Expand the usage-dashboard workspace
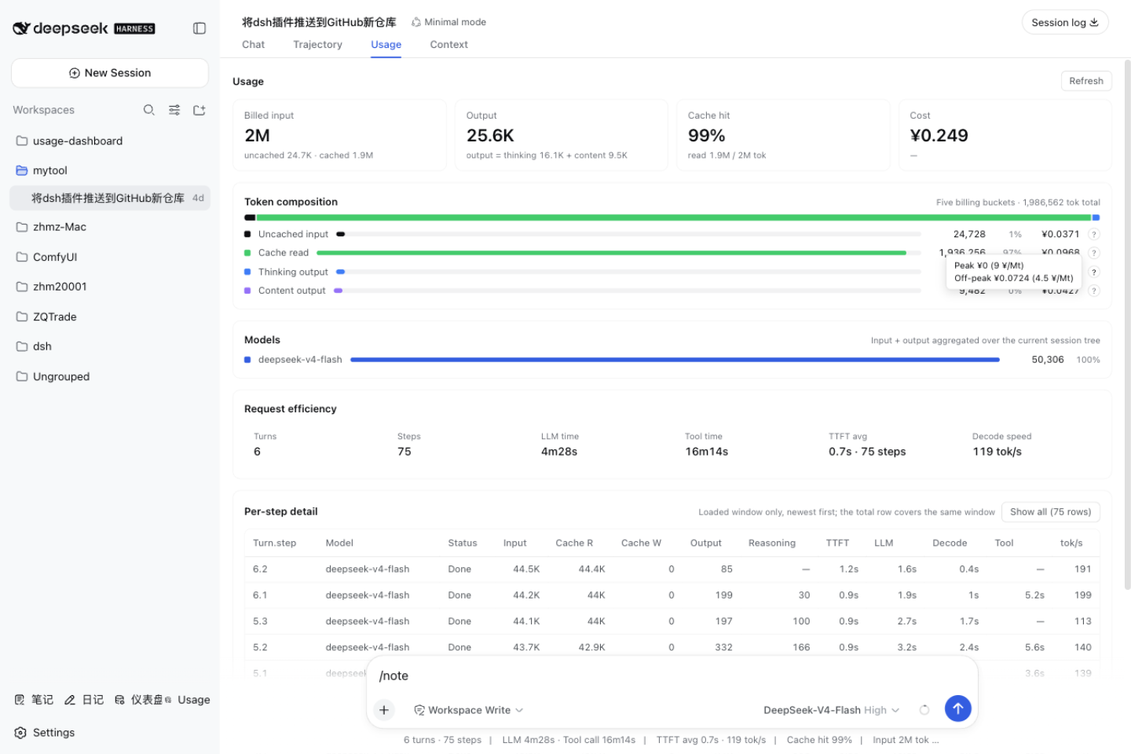Viewport: 1131px width, 754px height. tap(110, 141)
